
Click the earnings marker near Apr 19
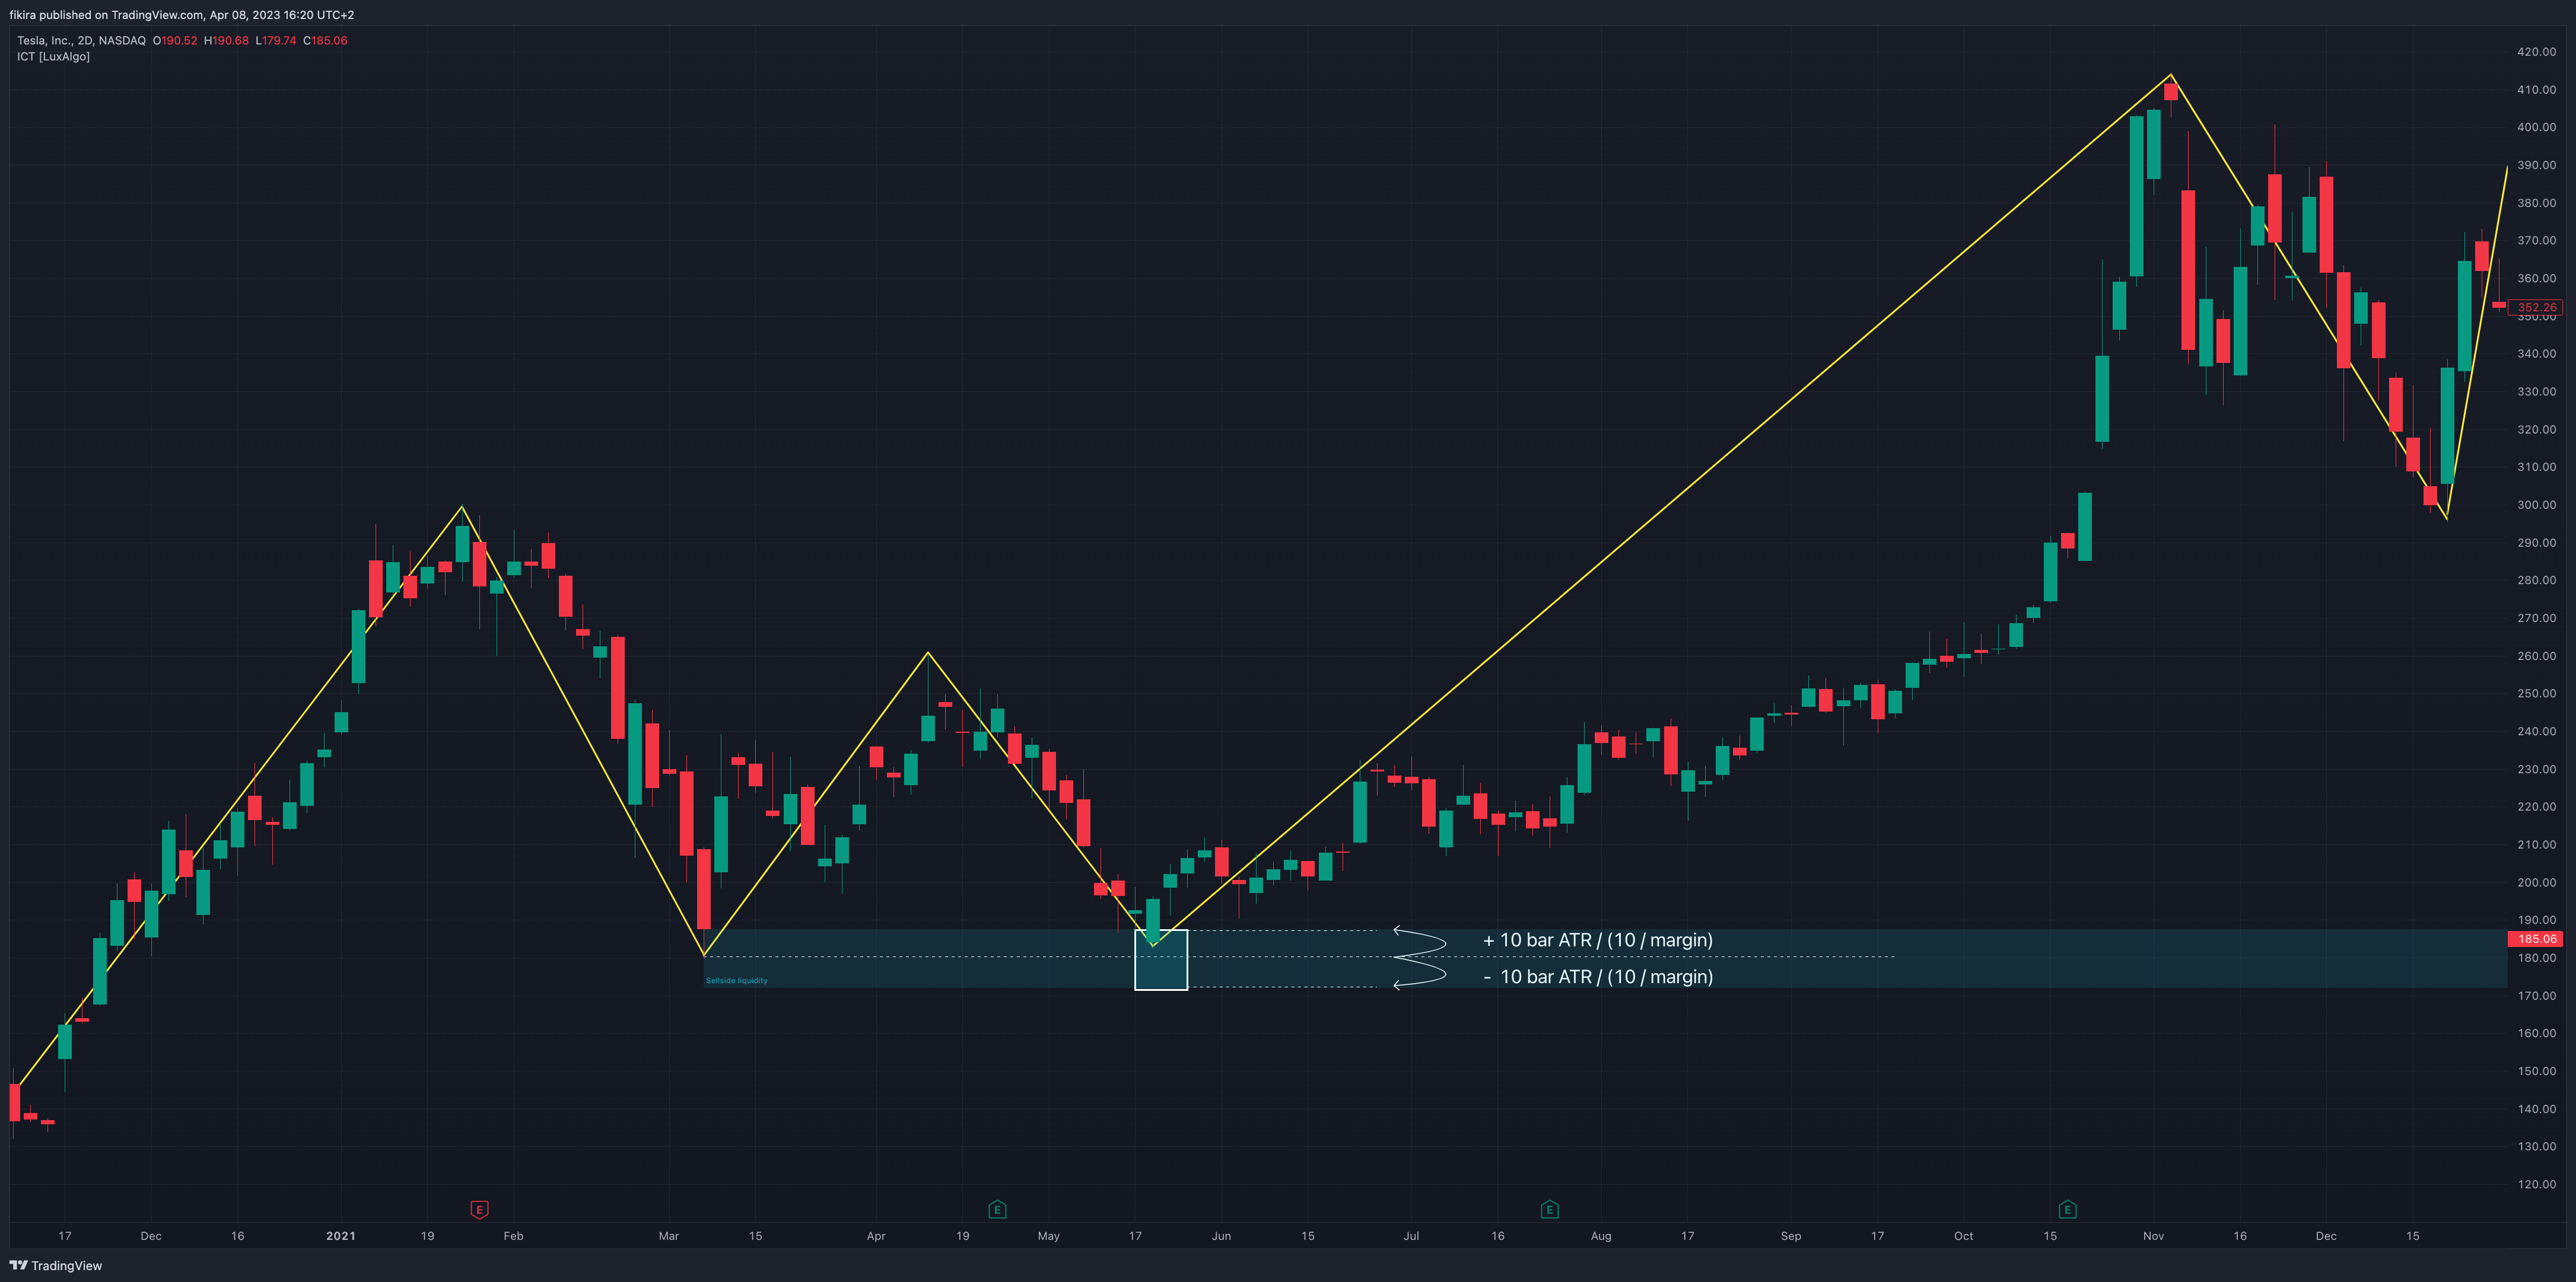[997, 1210]
